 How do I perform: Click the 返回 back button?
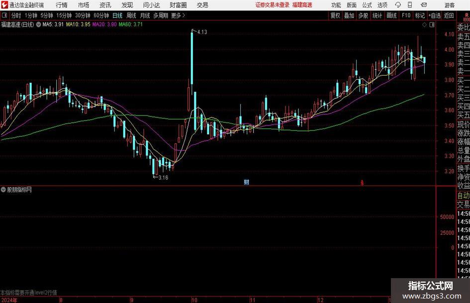coord(449,15)
